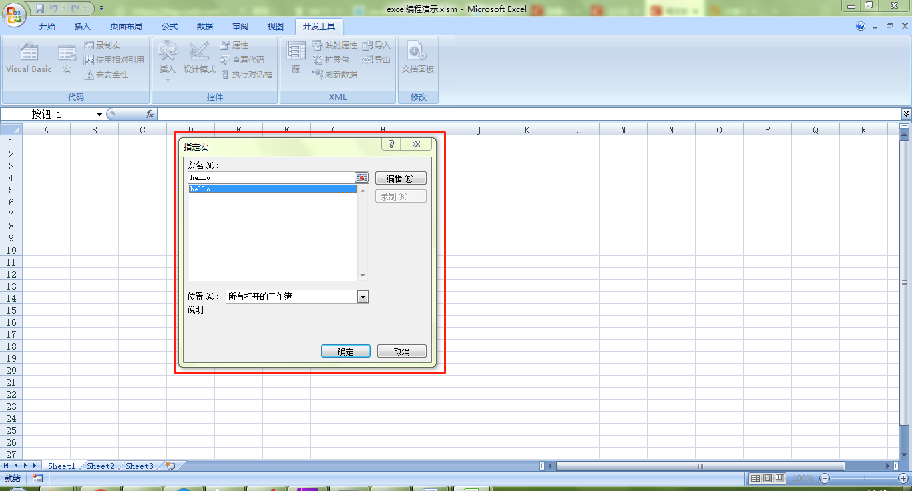This screenshot has width=912, height=491.
Task: Click the Redo arrow icon
Action: click(x=75, y=9)
